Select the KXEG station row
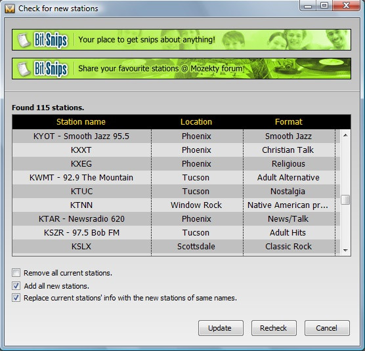 coord(176,163)
